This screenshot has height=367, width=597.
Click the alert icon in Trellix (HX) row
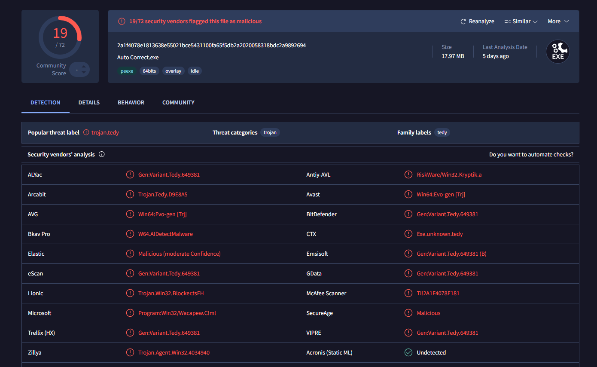click(130, 333)
